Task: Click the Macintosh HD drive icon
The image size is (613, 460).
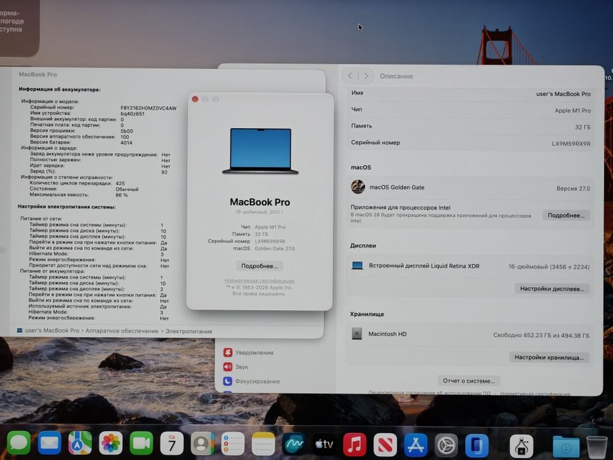Action: (x=357, y=334)
